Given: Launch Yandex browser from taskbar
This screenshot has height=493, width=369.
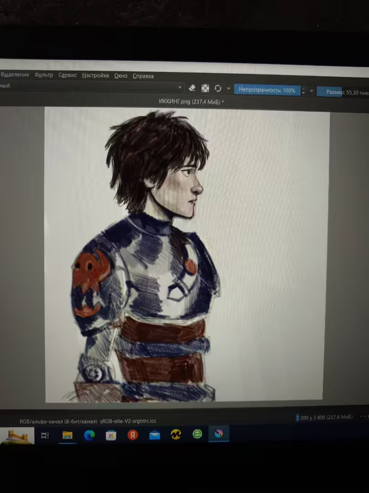Looking at the screenshot, I should tap(133, 435).
